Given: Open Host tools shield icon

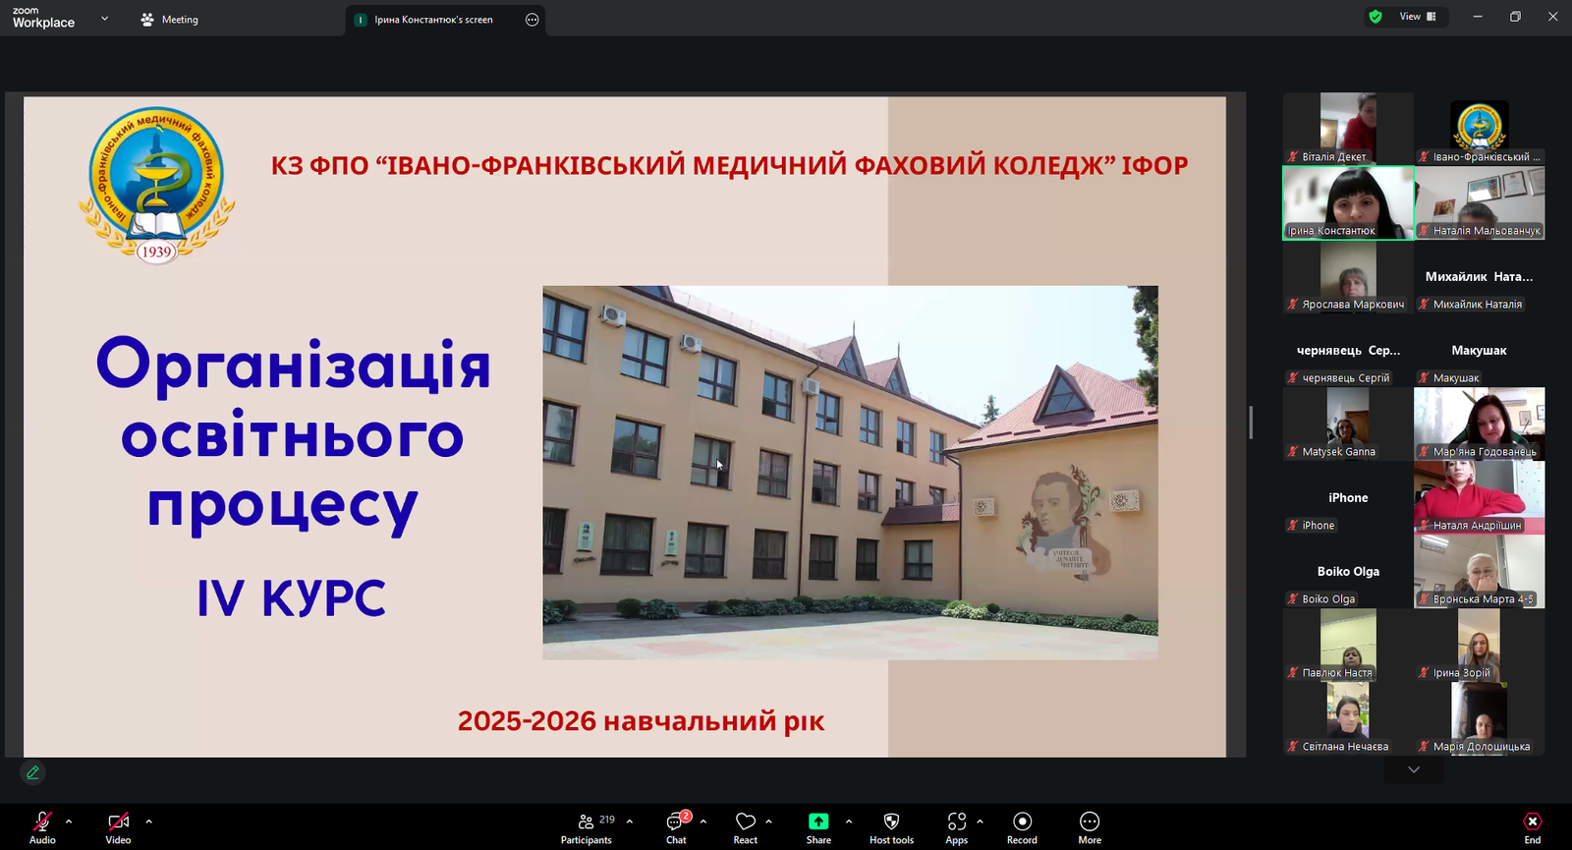Looking at the screenshot, I should tap(891, 826).
